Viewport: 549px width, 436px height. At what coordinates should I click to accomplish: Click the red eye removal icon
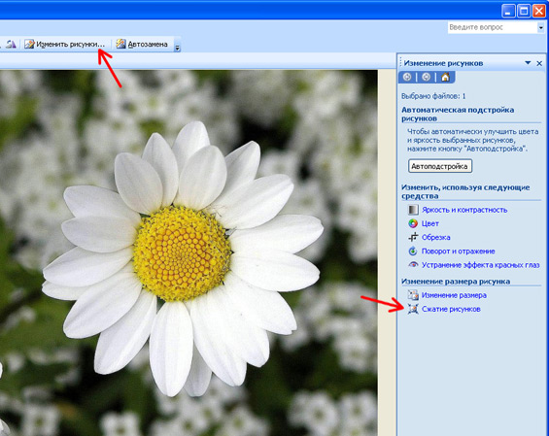point(413,264)
